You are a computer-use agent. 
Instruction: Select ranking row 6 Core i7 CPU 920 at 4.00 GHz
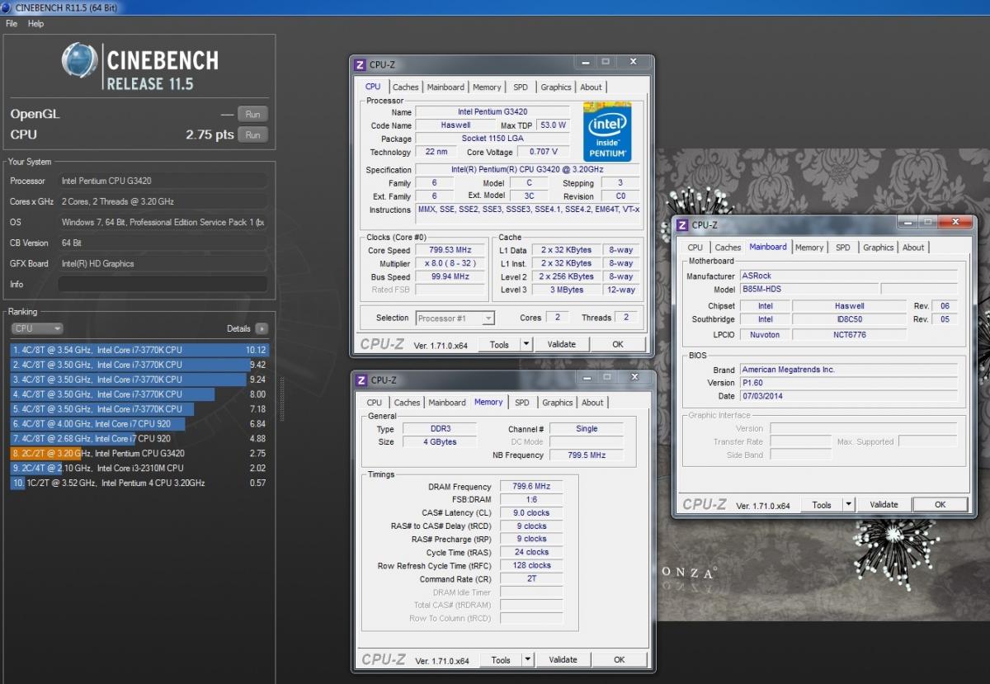139,424
